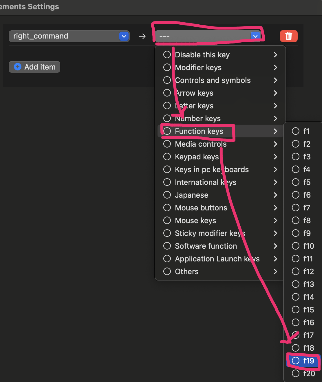Screen dimensions: 322x382
Task: Expand Modifier keys submenu chevron
Action: 275,68
